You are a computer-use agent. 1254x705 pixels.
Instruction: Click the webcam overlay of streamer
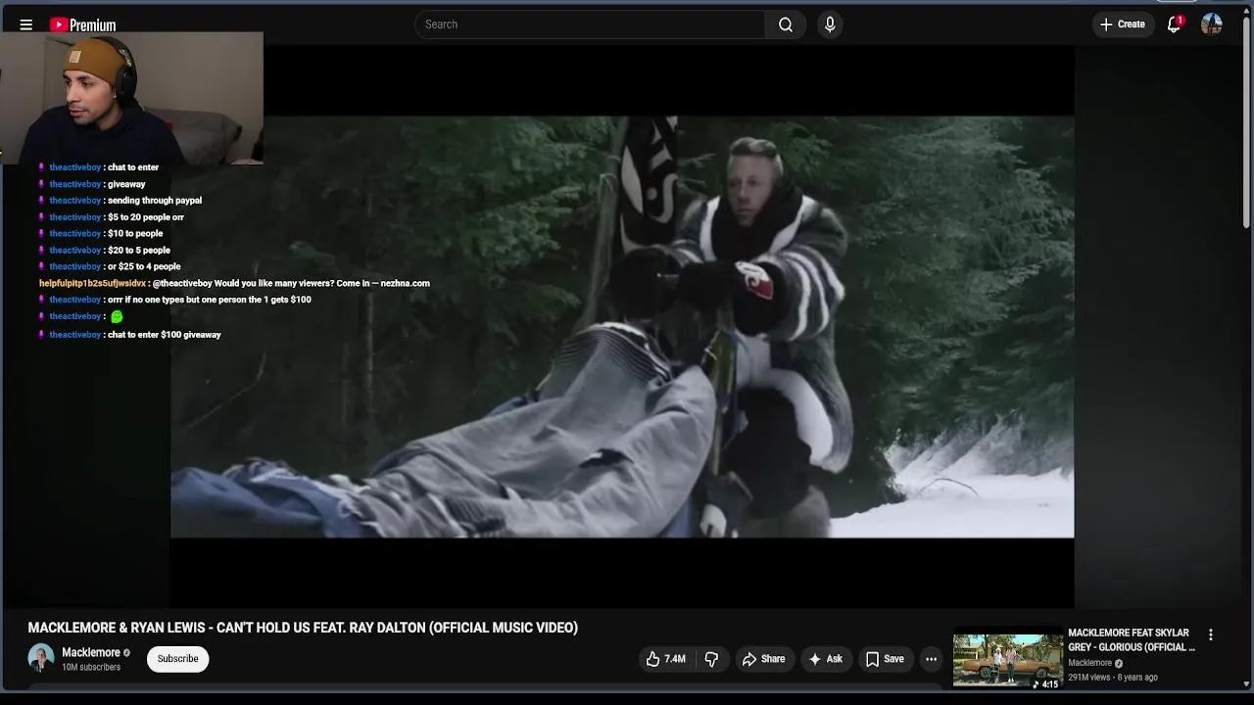pyautogui.click(x=131, y=97)
